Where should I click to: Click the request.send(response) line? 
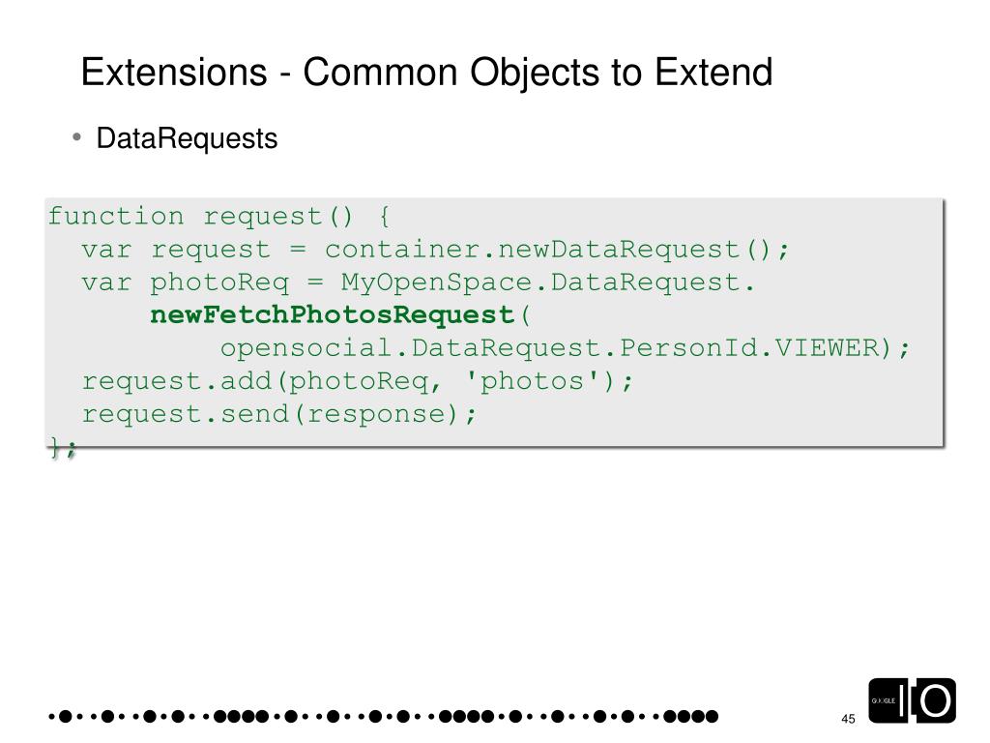(x=279, y=414)
